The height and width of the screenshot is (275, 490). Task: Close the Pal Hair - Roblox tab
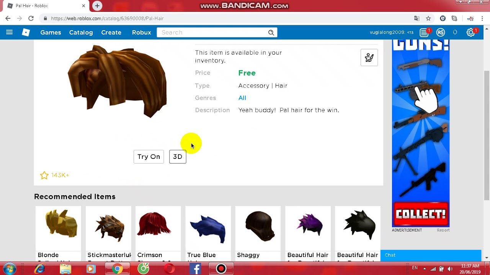tap(83, 6)
